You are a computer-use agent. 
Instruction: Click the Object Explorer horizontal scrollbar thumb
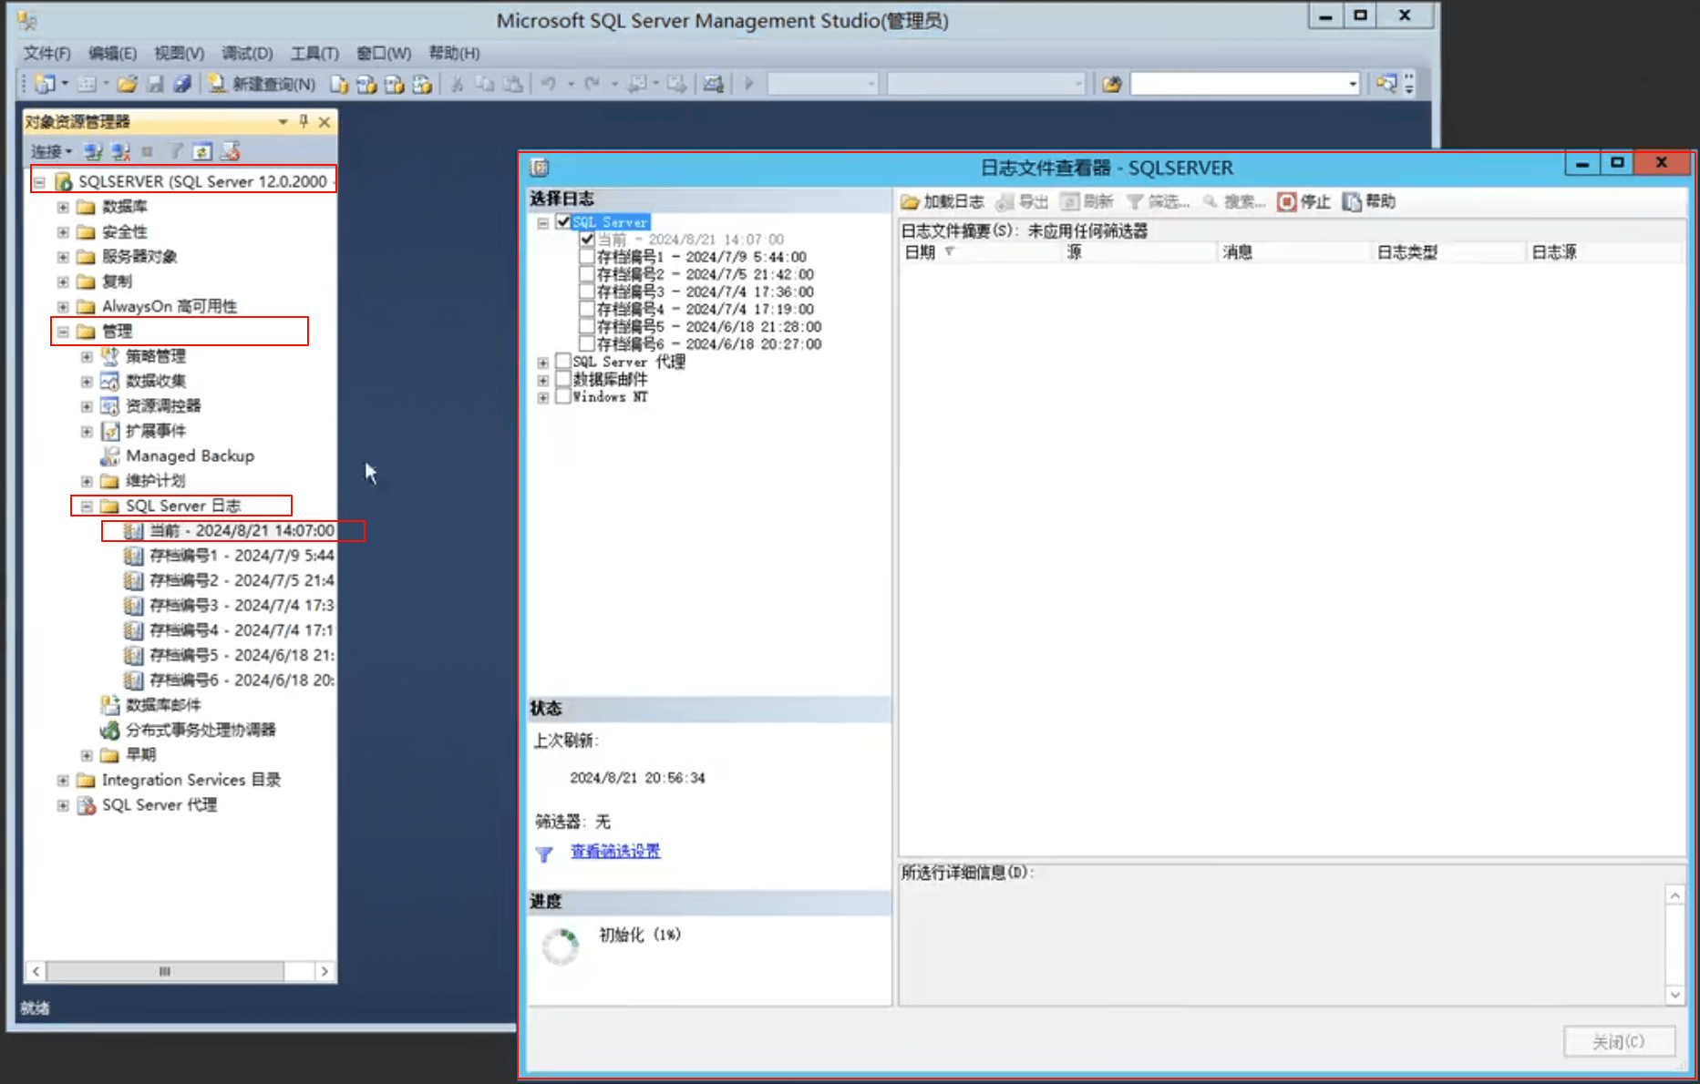pos(165,971)
